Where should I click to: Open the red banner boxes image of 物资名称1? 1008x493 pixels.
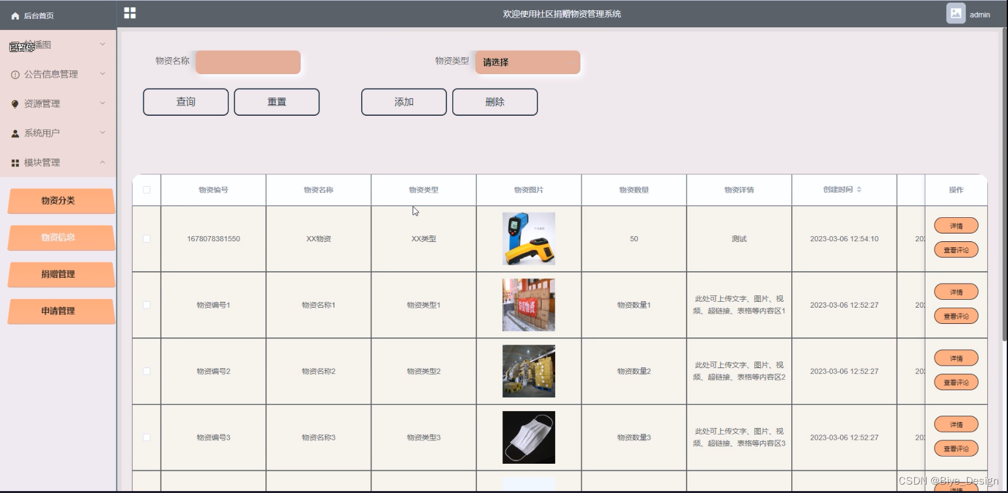(528, 305)
